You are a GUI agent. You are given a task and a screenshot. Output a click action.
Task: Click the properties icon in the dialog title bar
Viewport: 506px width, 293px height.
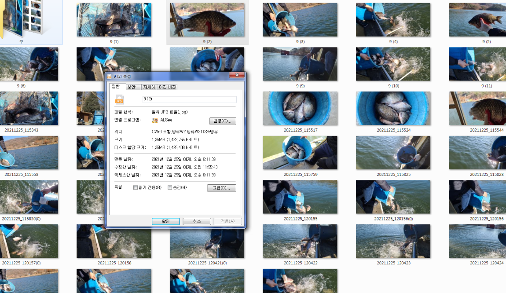coord(110,75)
